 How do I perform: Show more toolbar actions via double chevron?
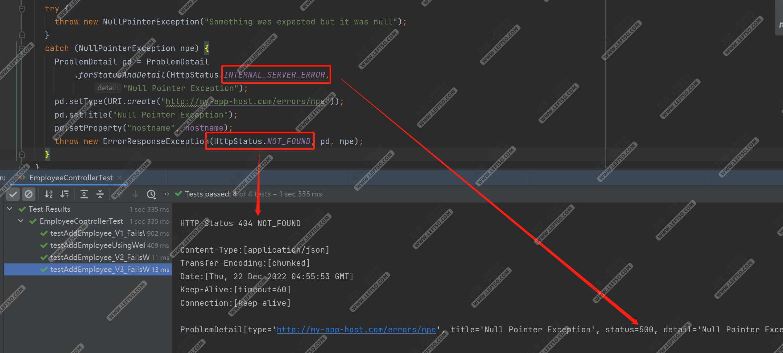(x=167, y=194)
